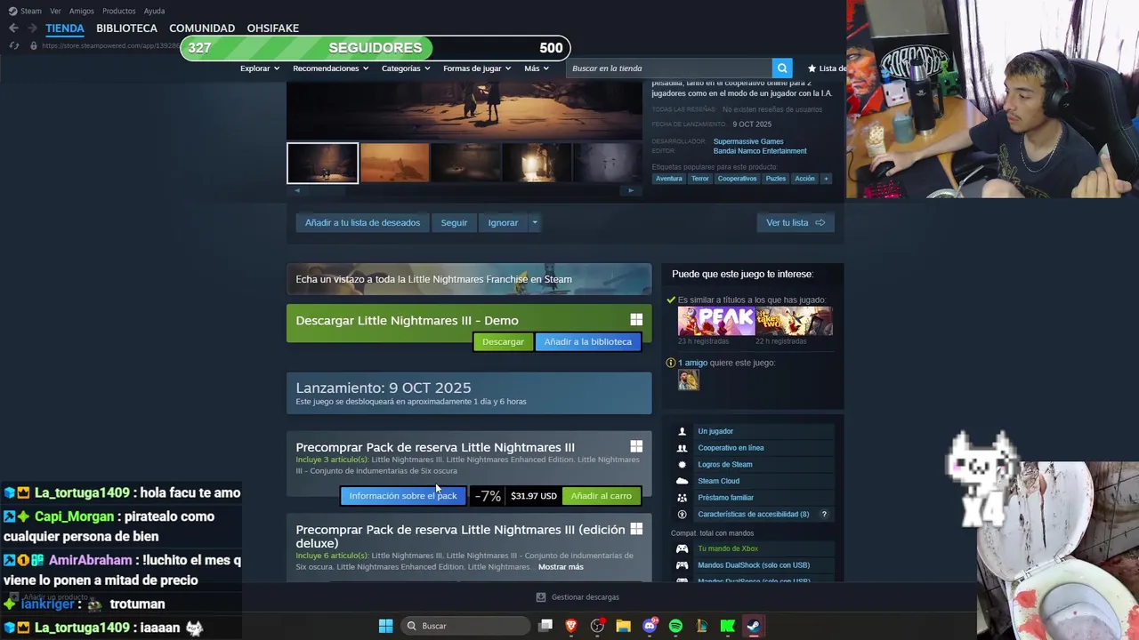Switch to the COMUNIDAD tab

point(202,28)
